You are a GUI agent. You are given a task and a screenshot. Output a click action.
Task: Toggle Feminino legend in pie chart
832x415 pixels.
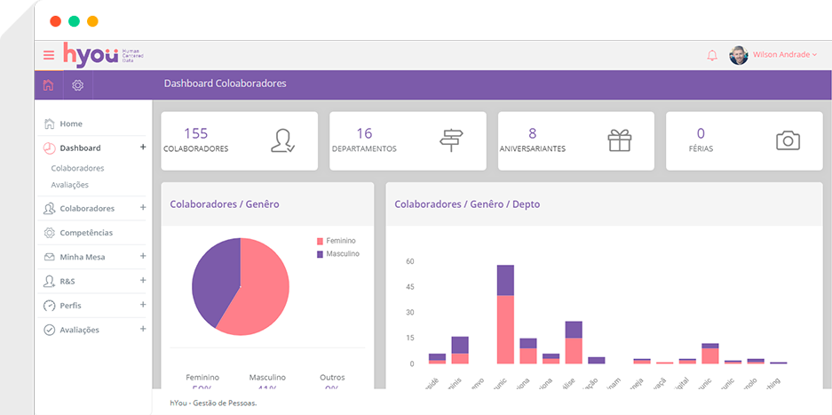(x=339, y=241)
